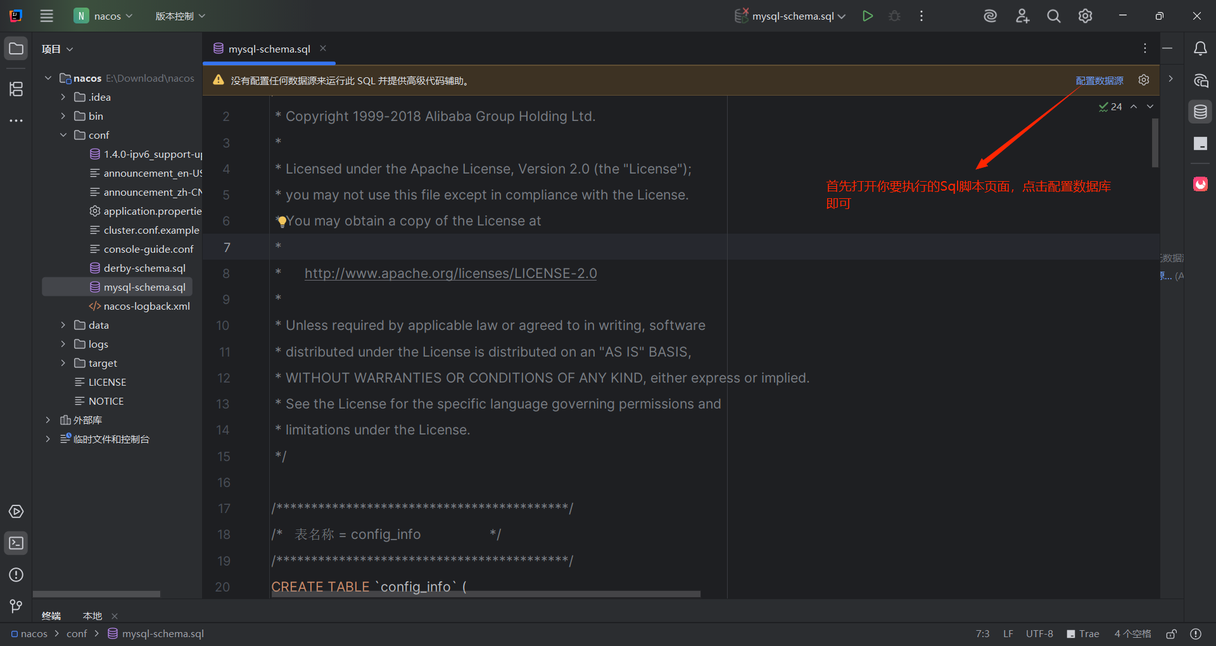Open application.properties file
1216x646 pixels.
[146, 211]
